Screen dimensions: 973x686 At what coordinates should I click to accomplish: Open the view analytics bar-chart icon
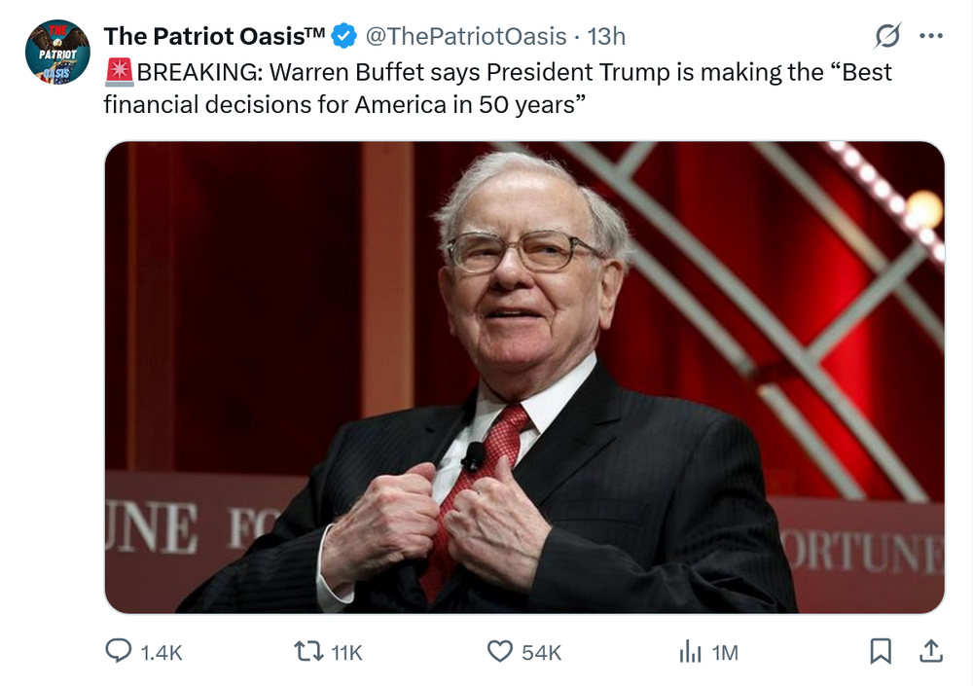pos(690,651)
